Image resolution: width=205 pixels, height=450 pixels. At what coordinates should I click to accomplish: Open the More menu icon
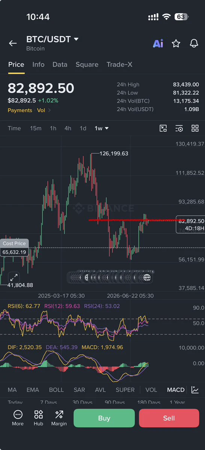pos(18,418)
